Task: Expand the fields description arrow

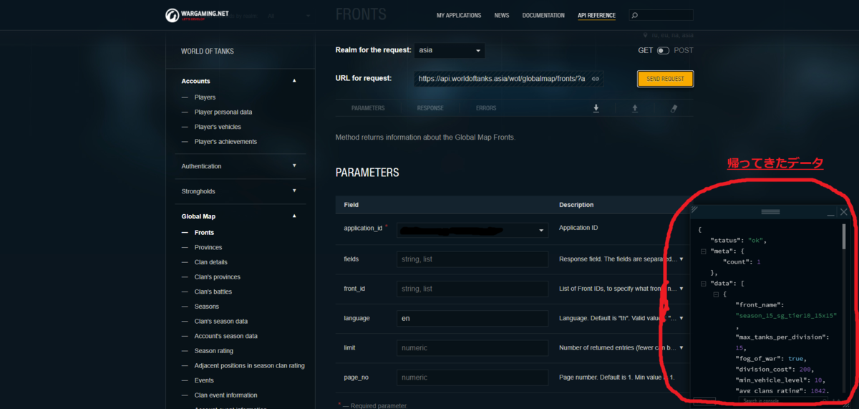Action: [681, 259]
